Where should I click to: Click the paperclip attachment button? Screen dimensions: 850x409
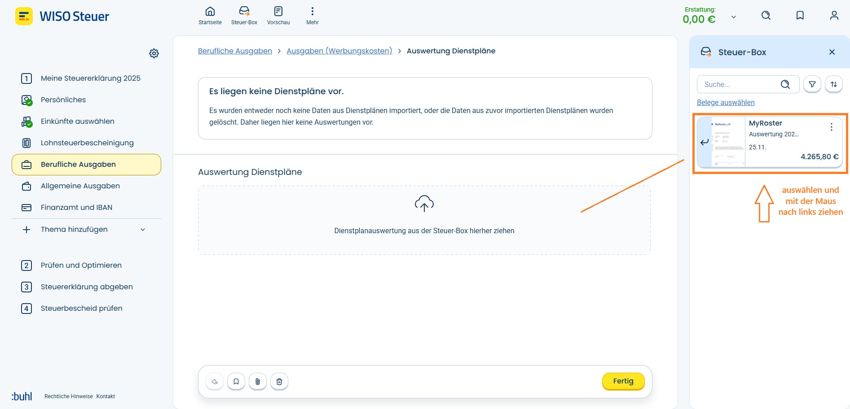pos(258,382)
